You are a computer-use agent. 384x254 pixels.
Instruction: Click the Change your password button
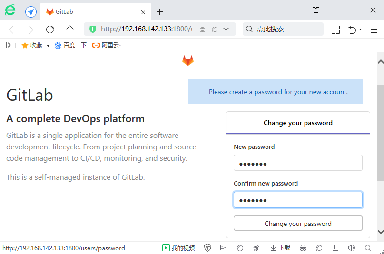pos(298,223)
